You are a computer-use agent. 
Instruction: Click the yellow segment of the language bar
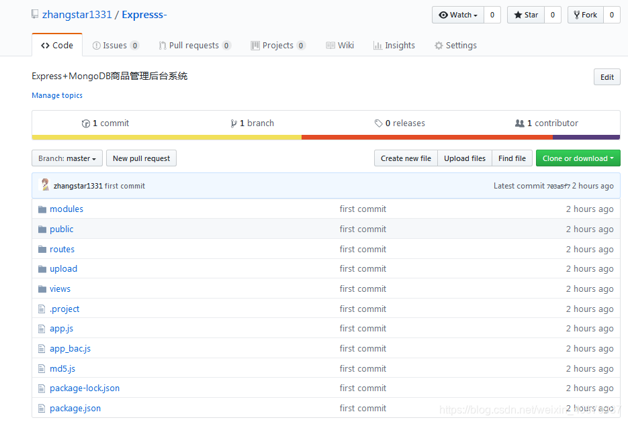click(167, 137)
